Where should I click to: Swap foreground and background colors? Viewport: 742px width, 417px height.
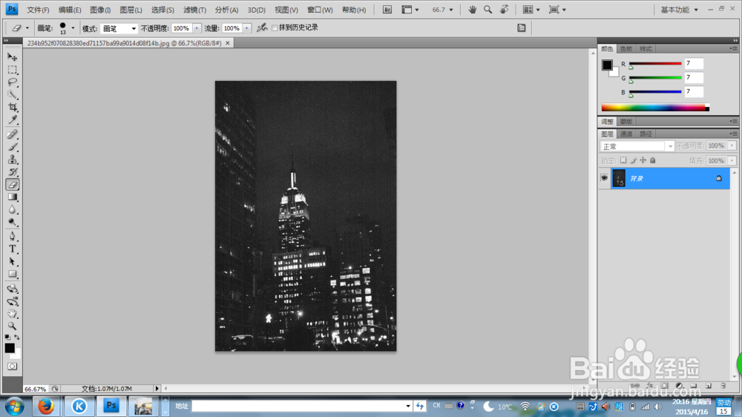[17, 337]
